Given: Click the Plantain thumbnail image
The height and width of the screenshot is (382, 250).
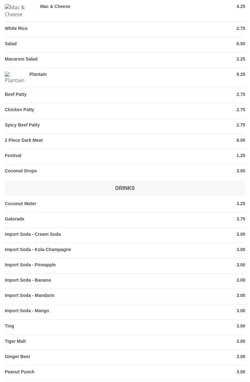Looking at the screenshot, I should coord(15,77).
